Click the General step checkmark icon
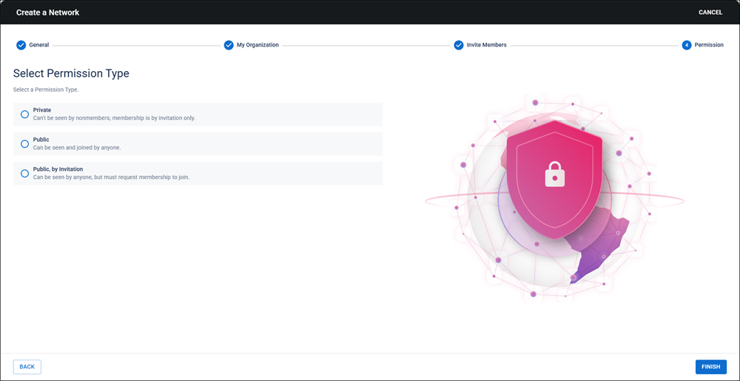The image size is (740, 381). pos(21,45)
